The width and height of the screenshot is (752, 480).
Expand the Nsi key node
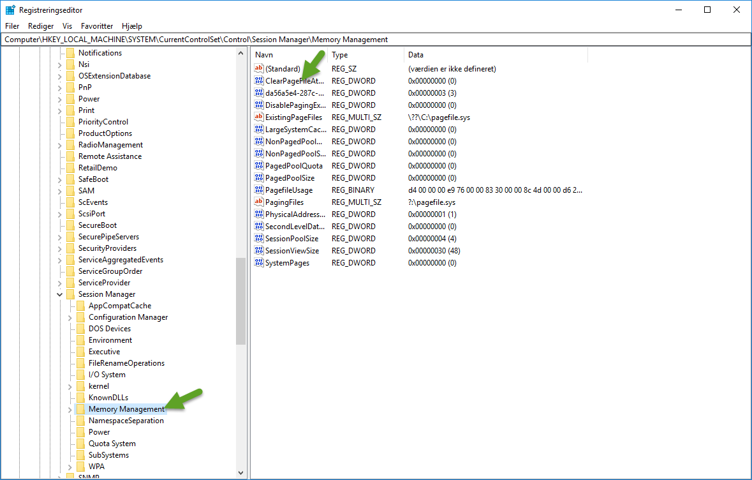(x=59, y=65)
